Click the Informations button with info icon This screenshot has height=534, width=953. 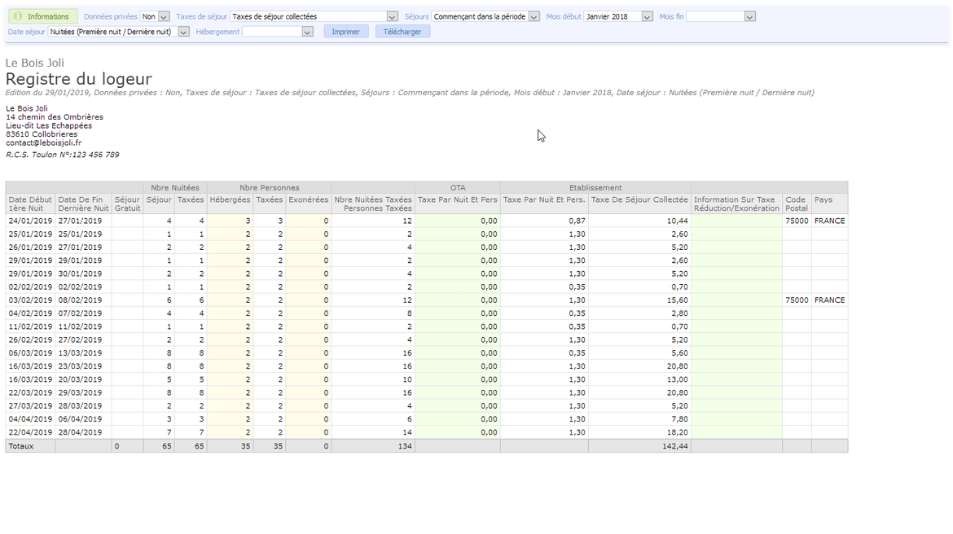pyautogui.click(x=42, y=16)
